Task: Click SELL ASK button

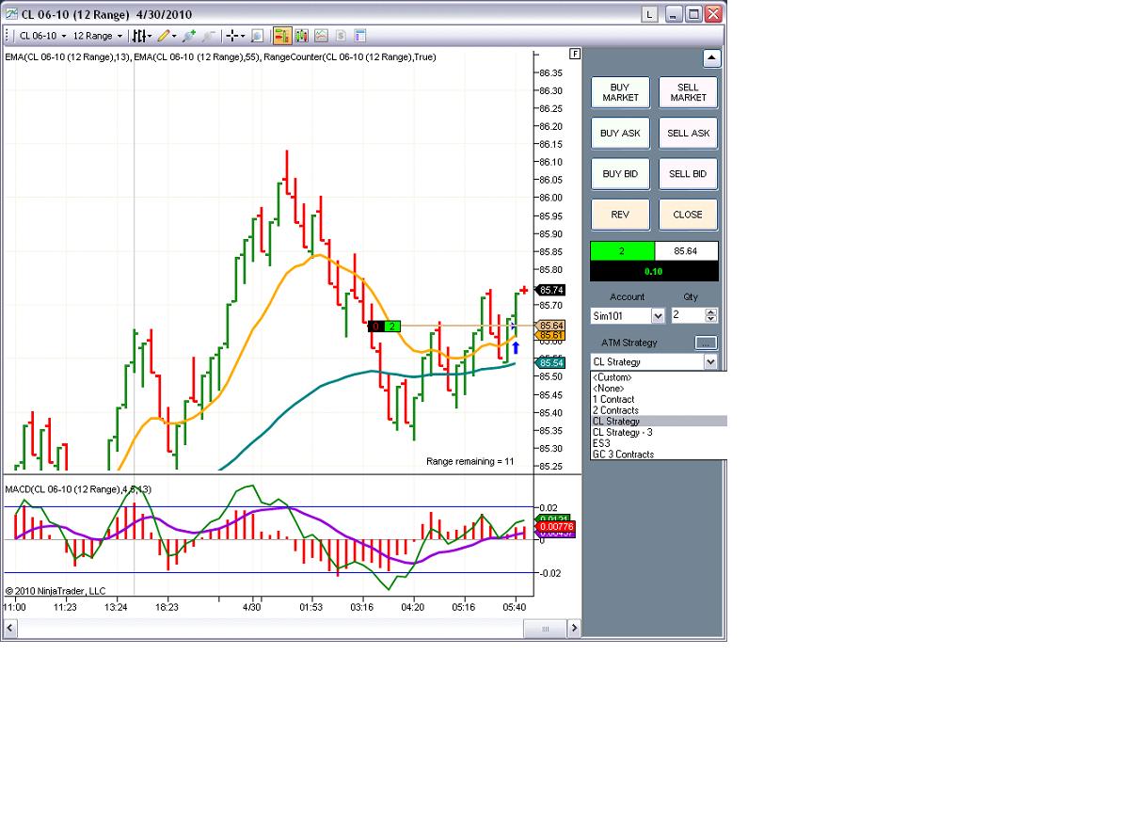Action: (x=688, y=133)
